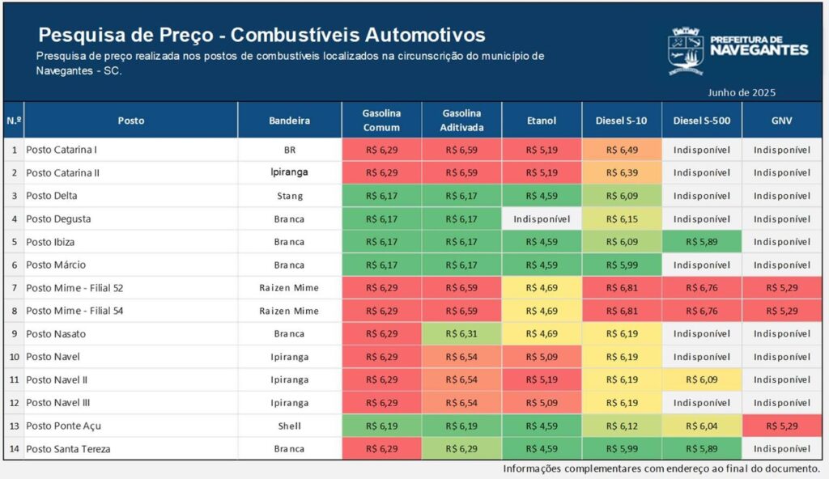Click the Diesel S-500 price 'R$ 6,09' of Posto Navel II
The image size is (829, 479).
[702, 379]
